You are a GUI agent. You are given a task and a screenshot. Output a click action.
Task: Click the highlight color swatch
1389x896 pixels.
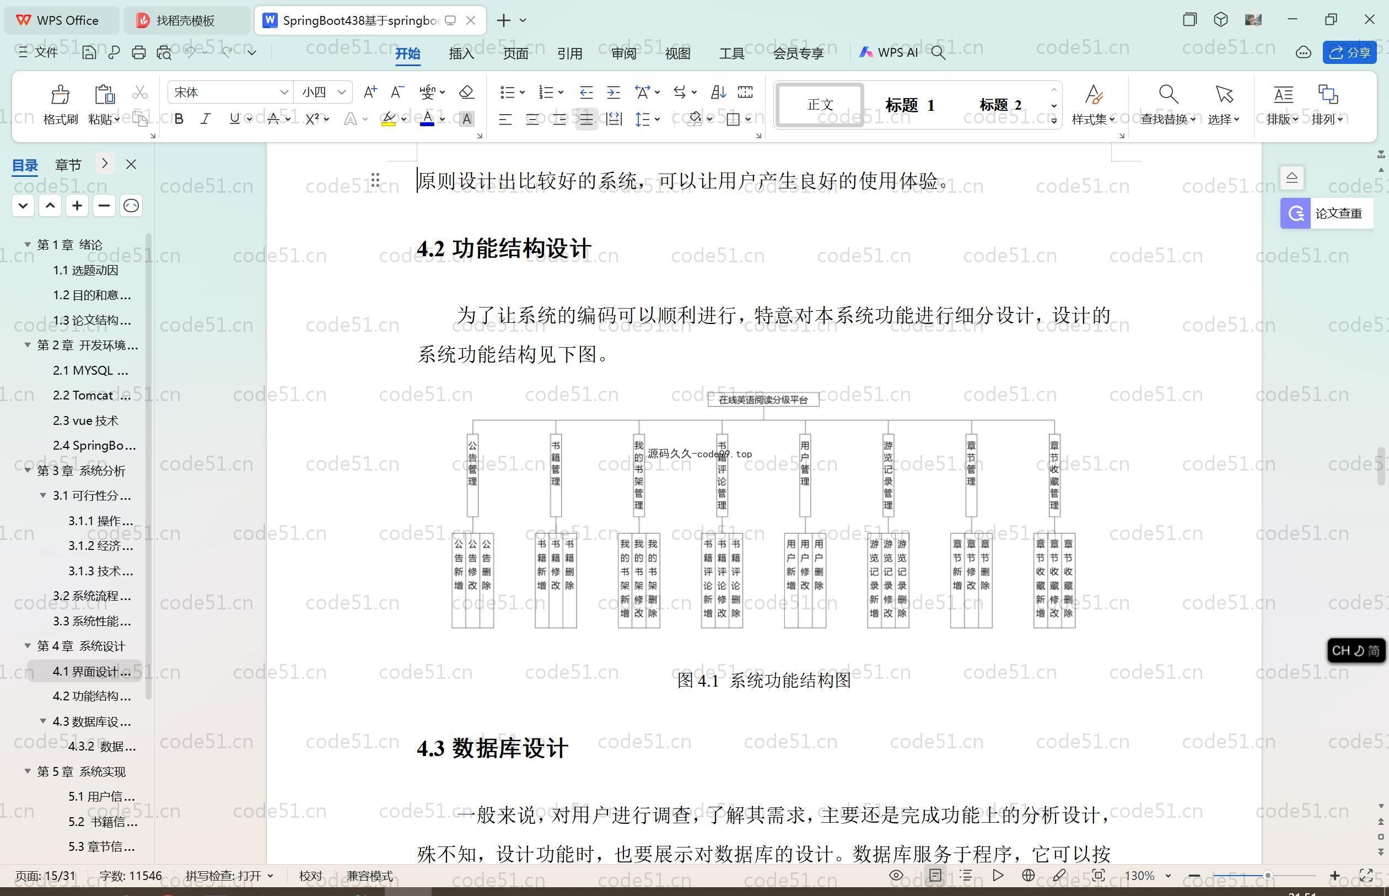[x=389, y=119]
